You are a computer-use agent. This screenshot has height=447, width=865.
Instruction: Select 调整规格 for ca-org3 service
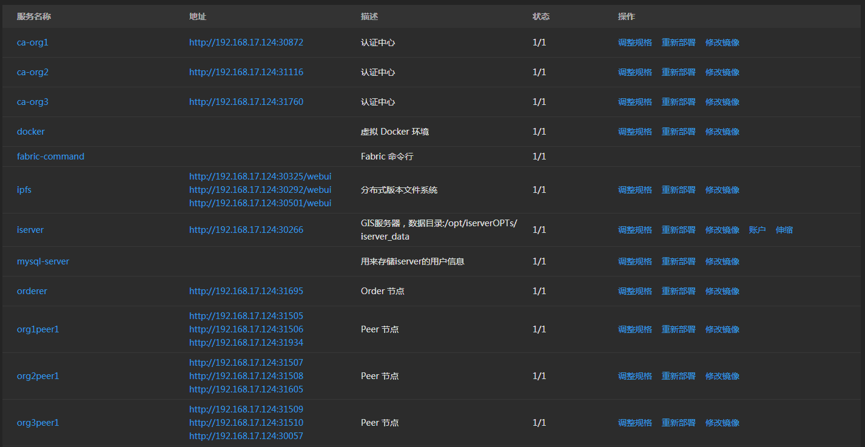pos(634,102)
